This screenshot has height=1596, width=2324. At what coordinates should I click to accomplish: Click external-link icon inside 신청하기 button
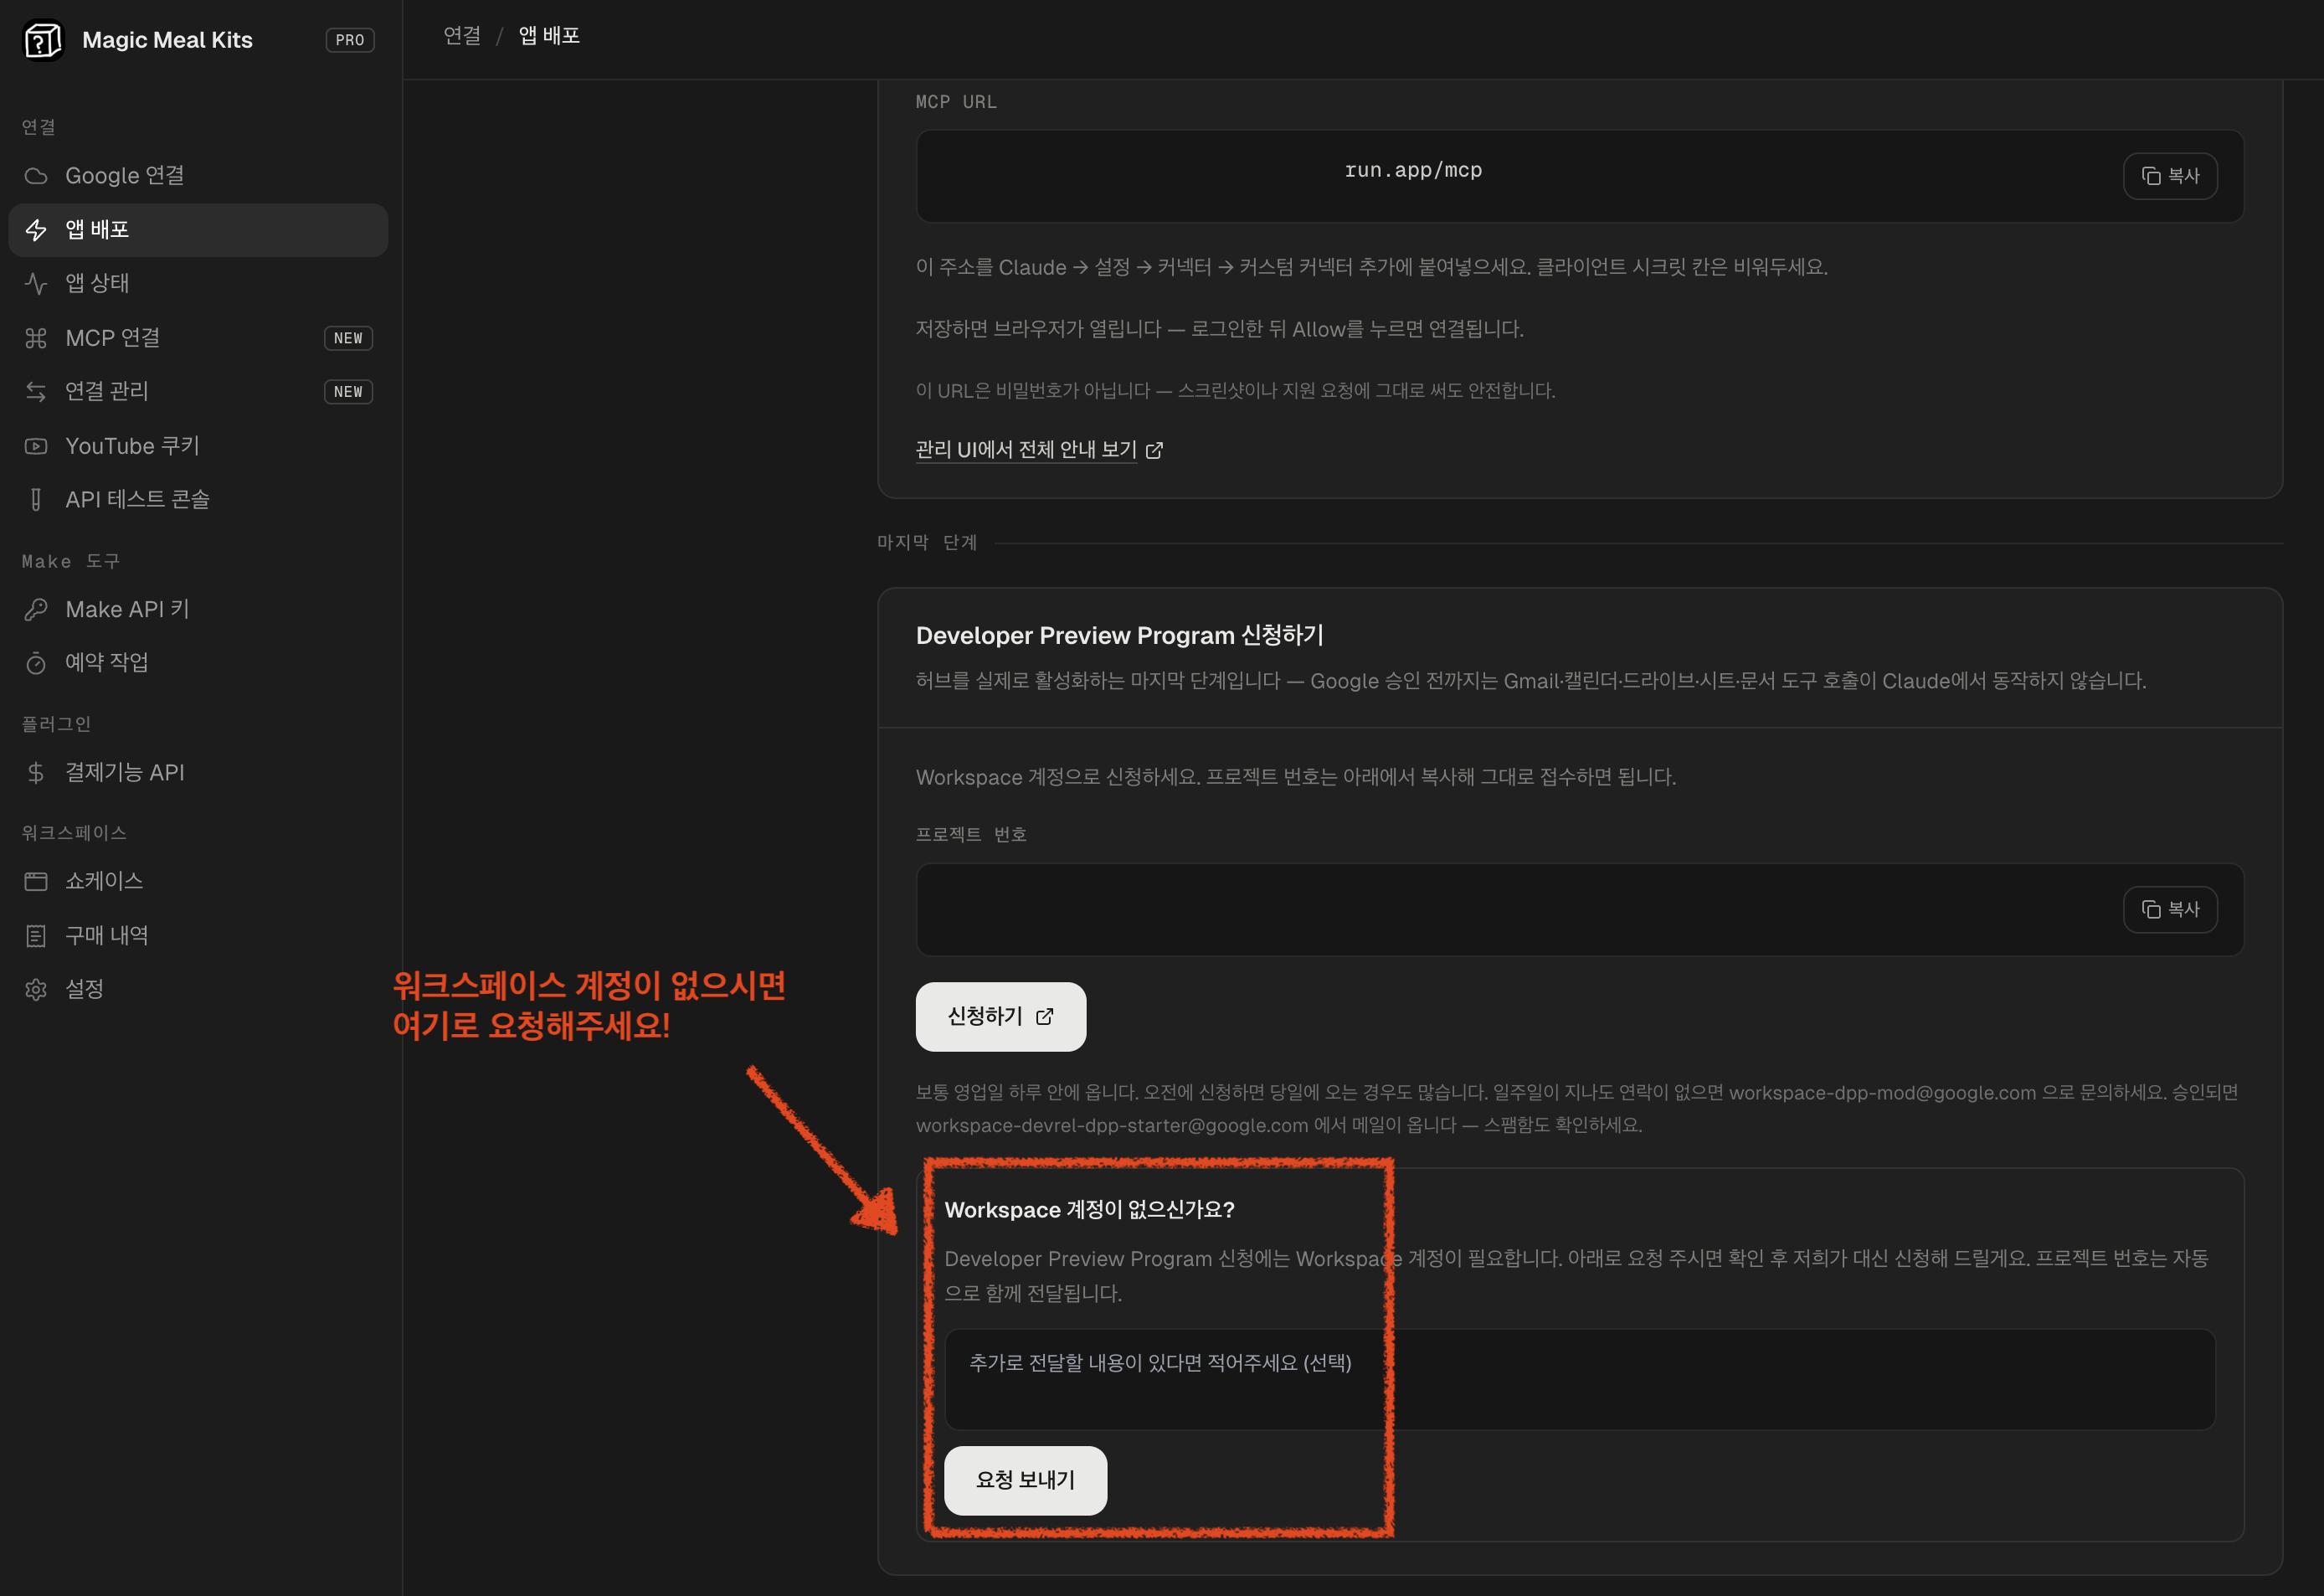[1045, 1017]
